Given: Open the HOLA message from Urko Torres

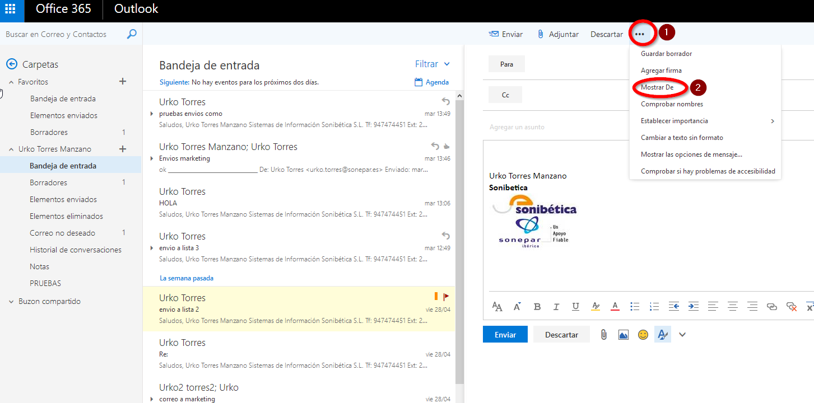Looking at the screenshot, I should point(299,202).
